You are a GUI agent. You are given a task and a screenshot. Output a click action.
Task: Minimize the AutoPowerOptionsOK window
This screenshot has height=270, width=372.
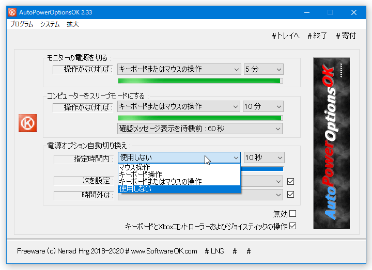pos(307,12)
